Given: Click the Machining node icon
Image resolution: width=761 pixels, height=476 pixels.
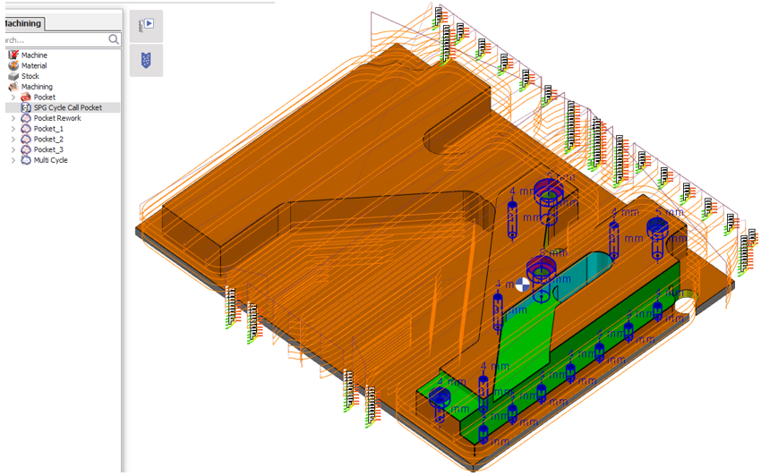Looking at the screenshot, I should pyautogui.click(x=13, y=87).
